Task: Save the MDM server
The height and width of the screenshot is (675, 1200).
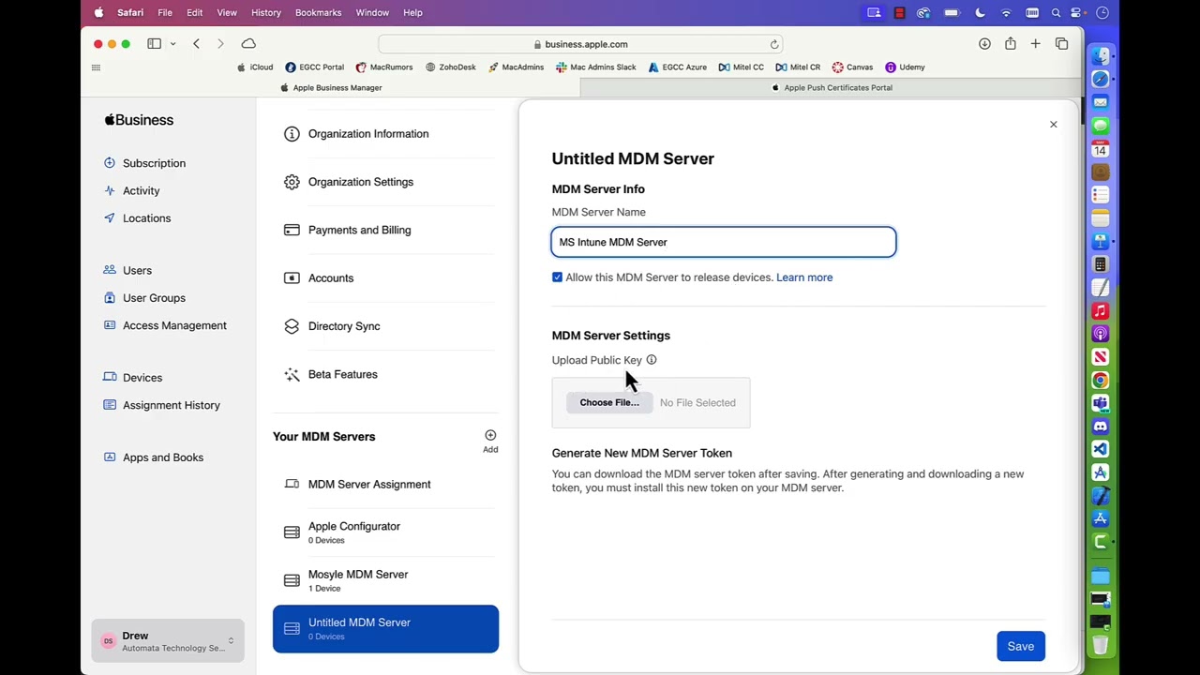Action: [x=1021, y=646]
